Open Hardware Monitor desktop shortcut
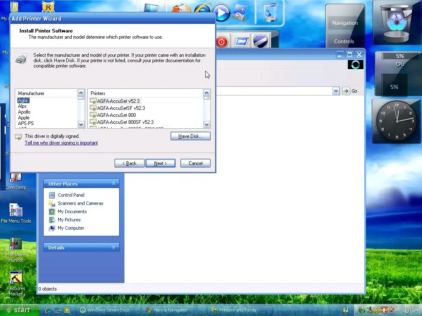The width and height of the screenshot is (422, 316). (x=16, y=250)
